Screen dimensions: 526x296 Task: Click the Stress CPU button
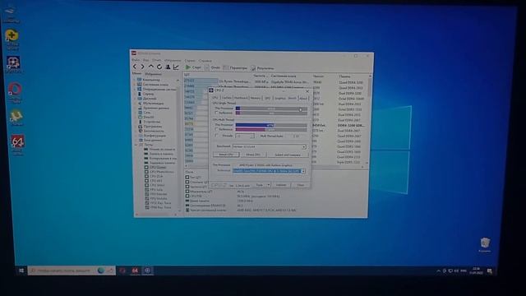(253, 155)
